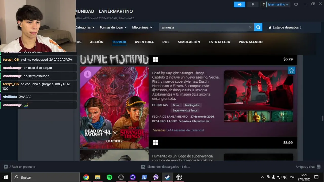
Task: Open Spotify from taskbar
Action: [109, 177]
